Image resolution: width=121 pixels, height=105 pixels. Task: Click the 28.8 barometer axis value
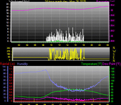point(112,41)
